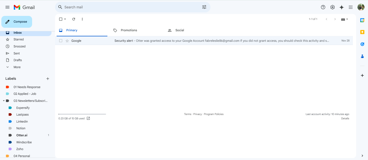The image size is (368, 160).
Task: Click the Privacy link
Action: (x=197, y=114)
